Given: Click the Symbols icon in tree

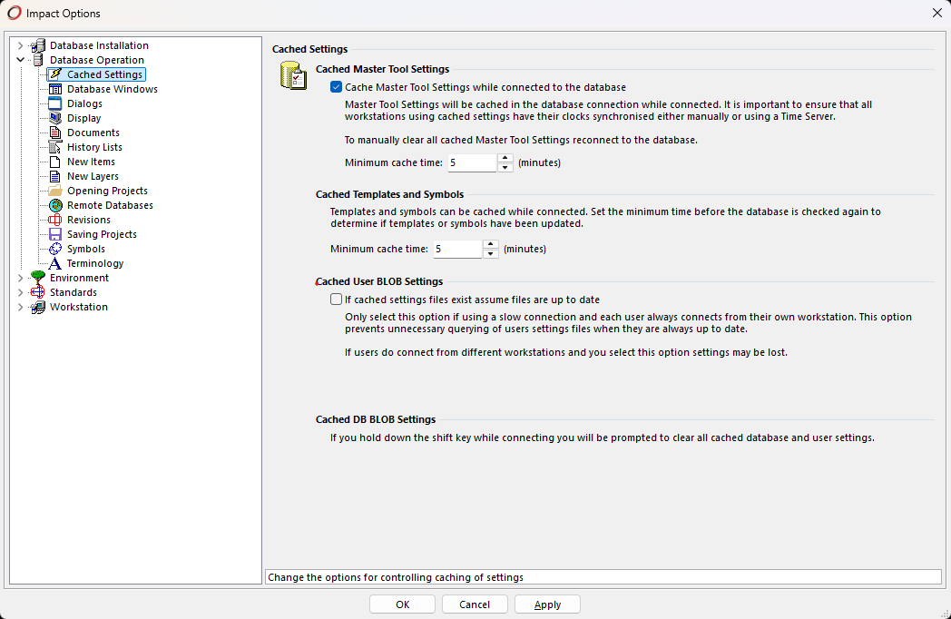Looking at the screenshot, I should (55, 249).
